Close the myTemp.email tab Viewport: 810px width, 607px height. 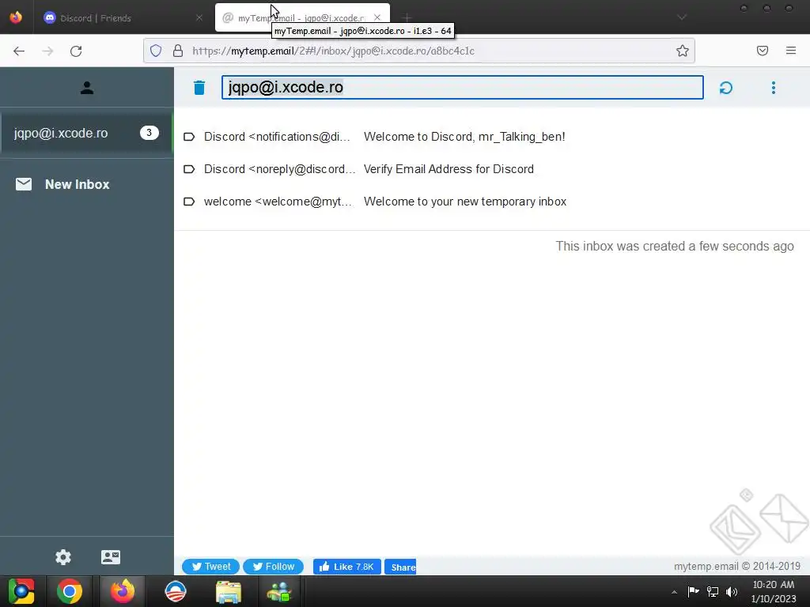[377, 17]
